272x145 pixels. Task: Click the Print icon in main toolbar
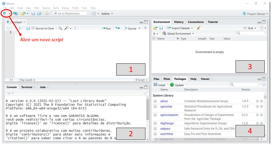click(x=47, y=13)
